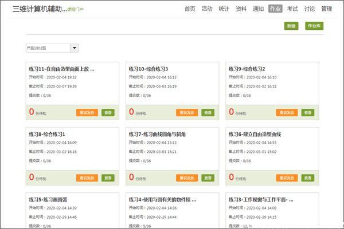Click 重设发放 for 练习9-综合练习2
Screen dimensions: 344x229
point(287,113)
